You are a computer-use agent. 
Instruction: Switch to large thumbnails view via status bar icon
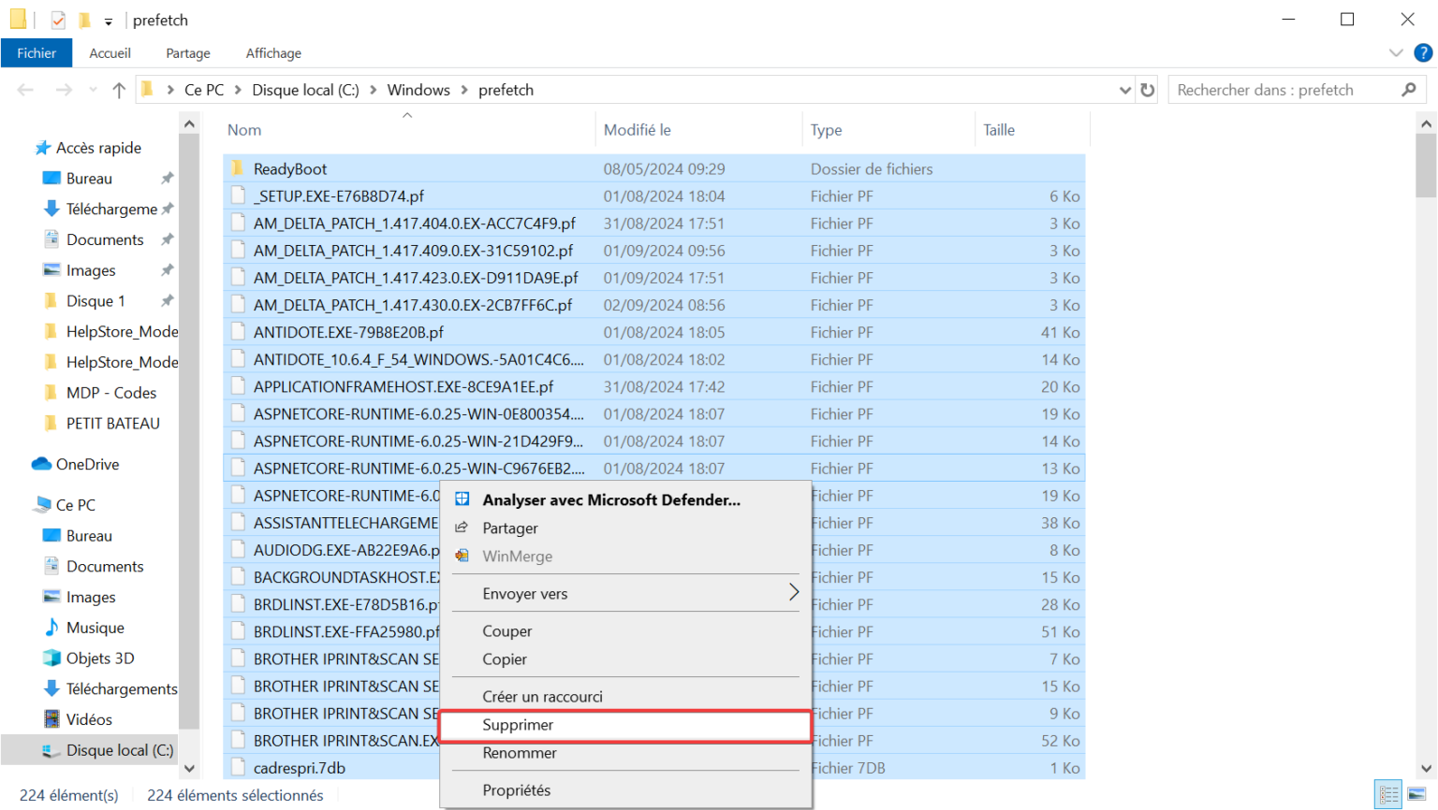pos(1415,794)
